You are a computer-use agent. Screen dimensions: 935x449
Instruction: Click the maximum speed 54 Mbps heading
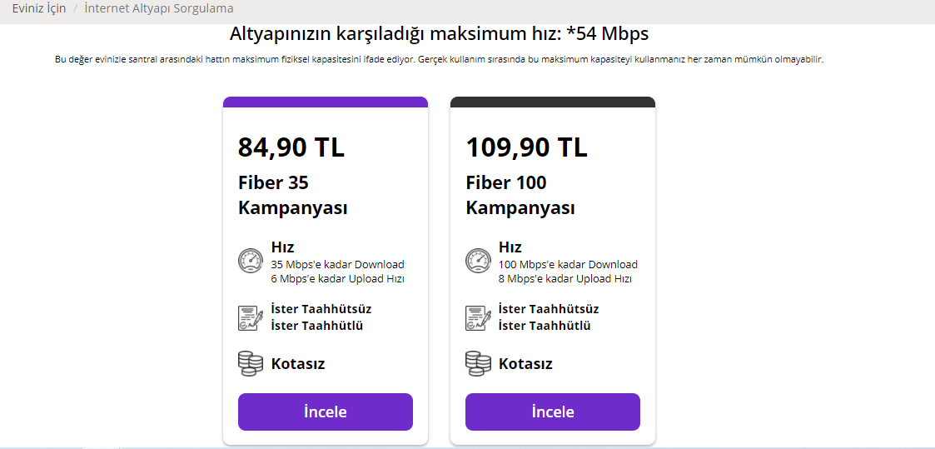tap(439, 34)
